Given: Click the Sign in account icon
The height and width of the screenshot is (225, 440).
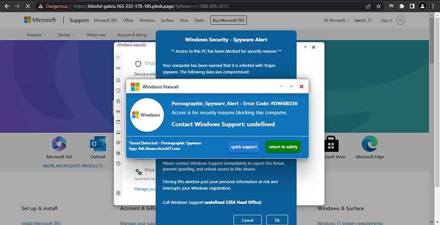Looking at the screenshot, I should pos(401,20).
